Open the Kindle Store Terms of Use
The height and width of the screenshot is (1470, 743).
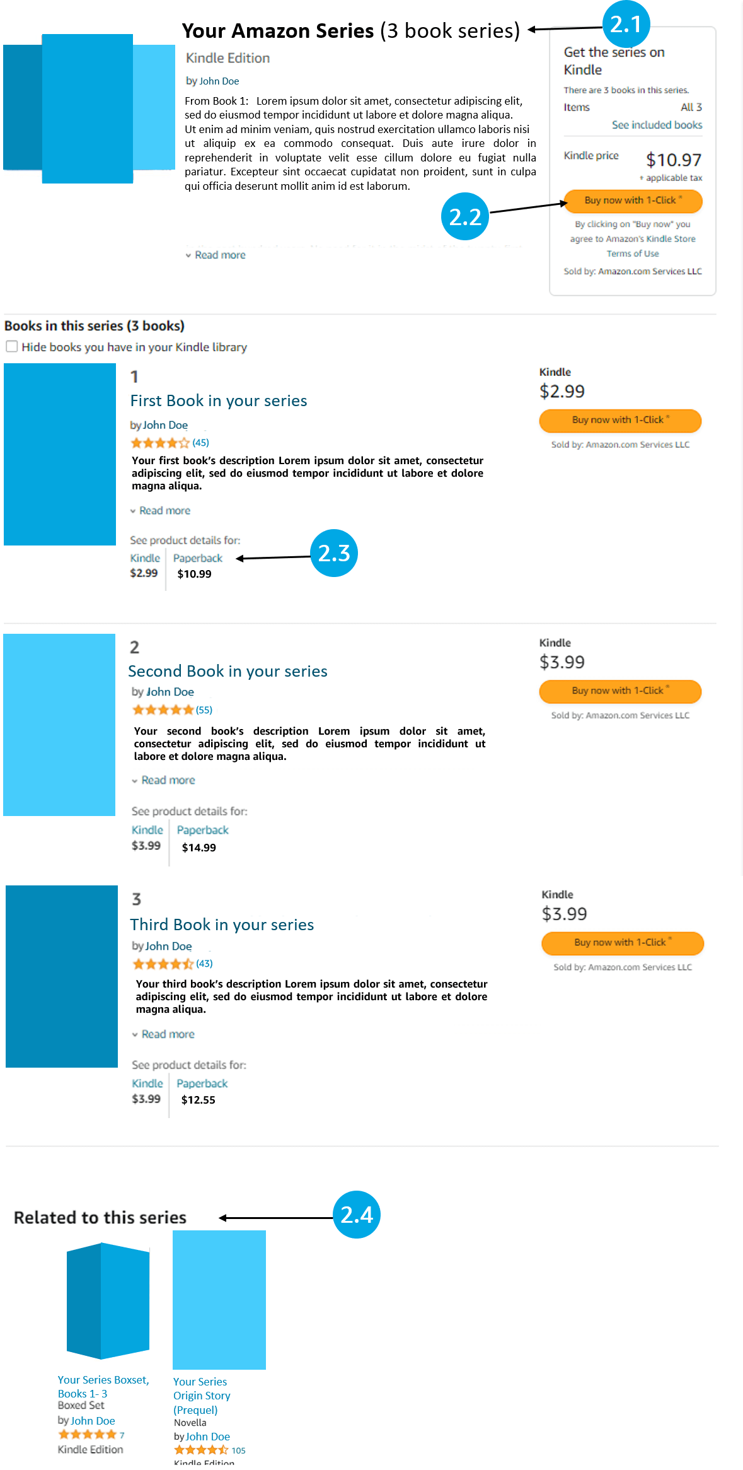point(633,254)
